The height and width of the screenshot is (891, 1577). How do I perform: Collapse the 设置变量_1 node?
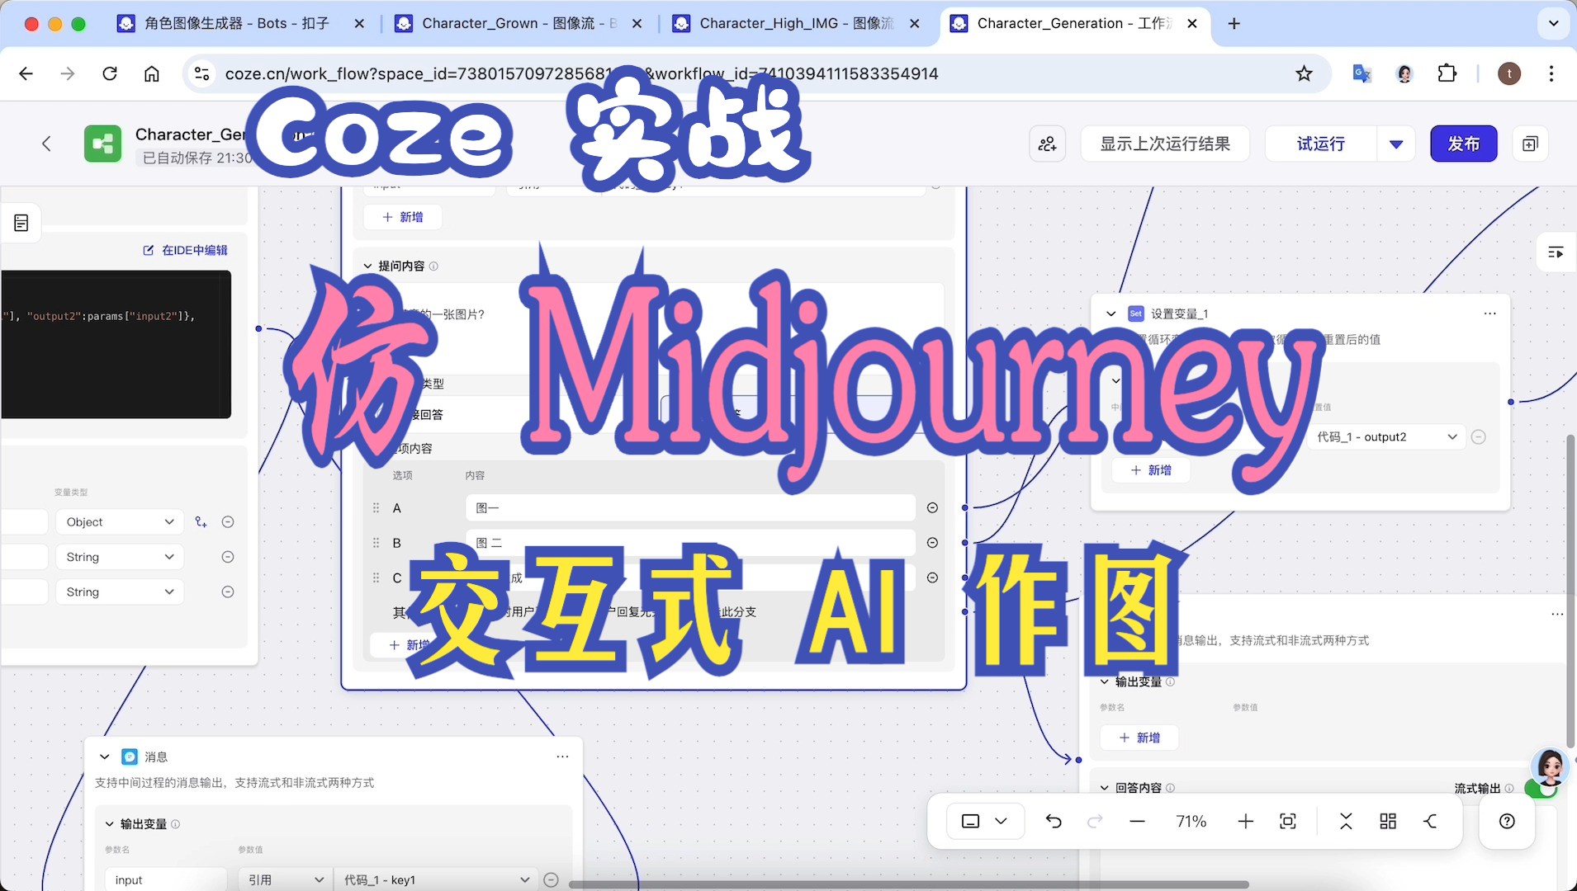pos(1111,313)
